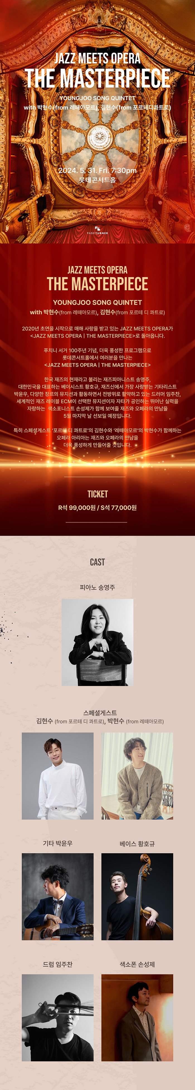Click the 색소폰 손성제 caption
This screenshot has width=195, height=1090.
[137, 964]
